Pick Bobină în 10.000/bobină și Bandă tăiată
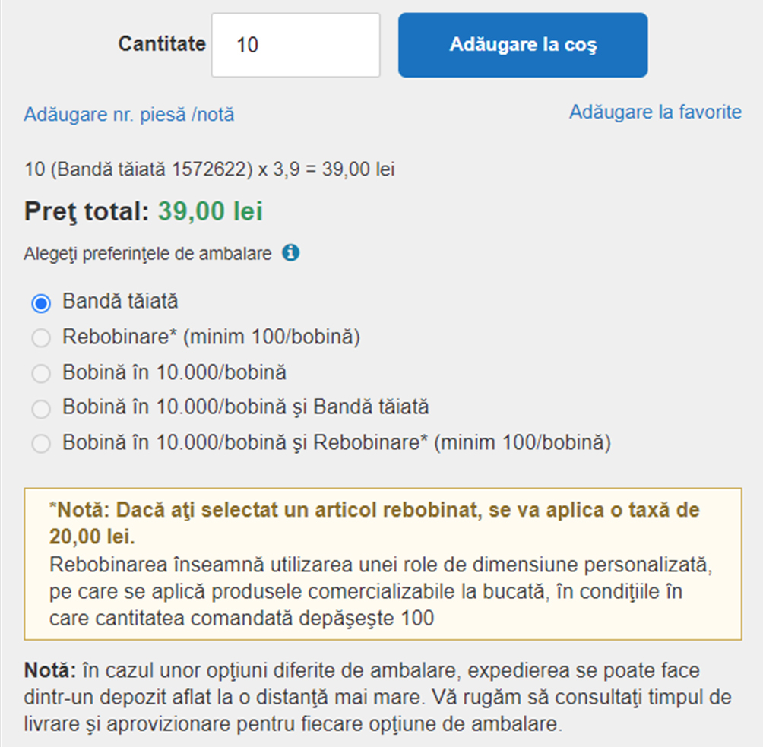The height and width of the screenshot is (747, 763). pyautogui.click(x=41, y=409)
